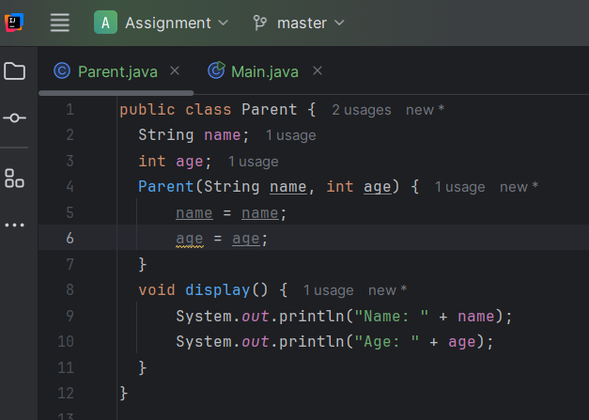
Task: Click the "Name: " string literal
Action: [x=391, y=316]
